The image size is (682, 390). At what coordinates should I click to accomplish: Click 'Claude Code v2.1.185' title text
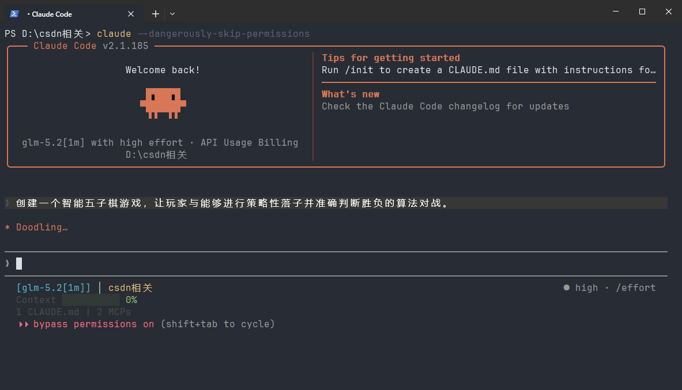coord(91,46)
